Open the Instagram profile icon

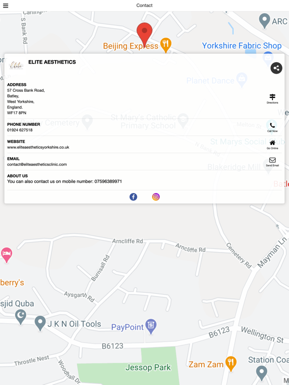coord(156,197)
